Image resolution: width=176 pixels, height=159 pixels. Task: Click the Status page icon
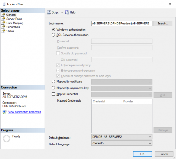click(x=3, y=31)
